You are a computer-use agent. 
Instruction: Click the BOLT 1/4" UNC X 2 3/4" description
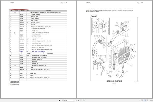coord(40,78)
